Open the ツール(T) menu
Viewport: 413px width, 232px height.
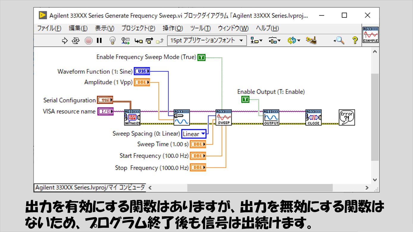[200, 28]
